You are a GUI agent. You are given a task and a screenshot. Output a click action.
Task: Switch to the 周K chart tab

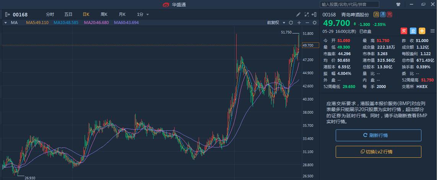click(x=104, y=14)
